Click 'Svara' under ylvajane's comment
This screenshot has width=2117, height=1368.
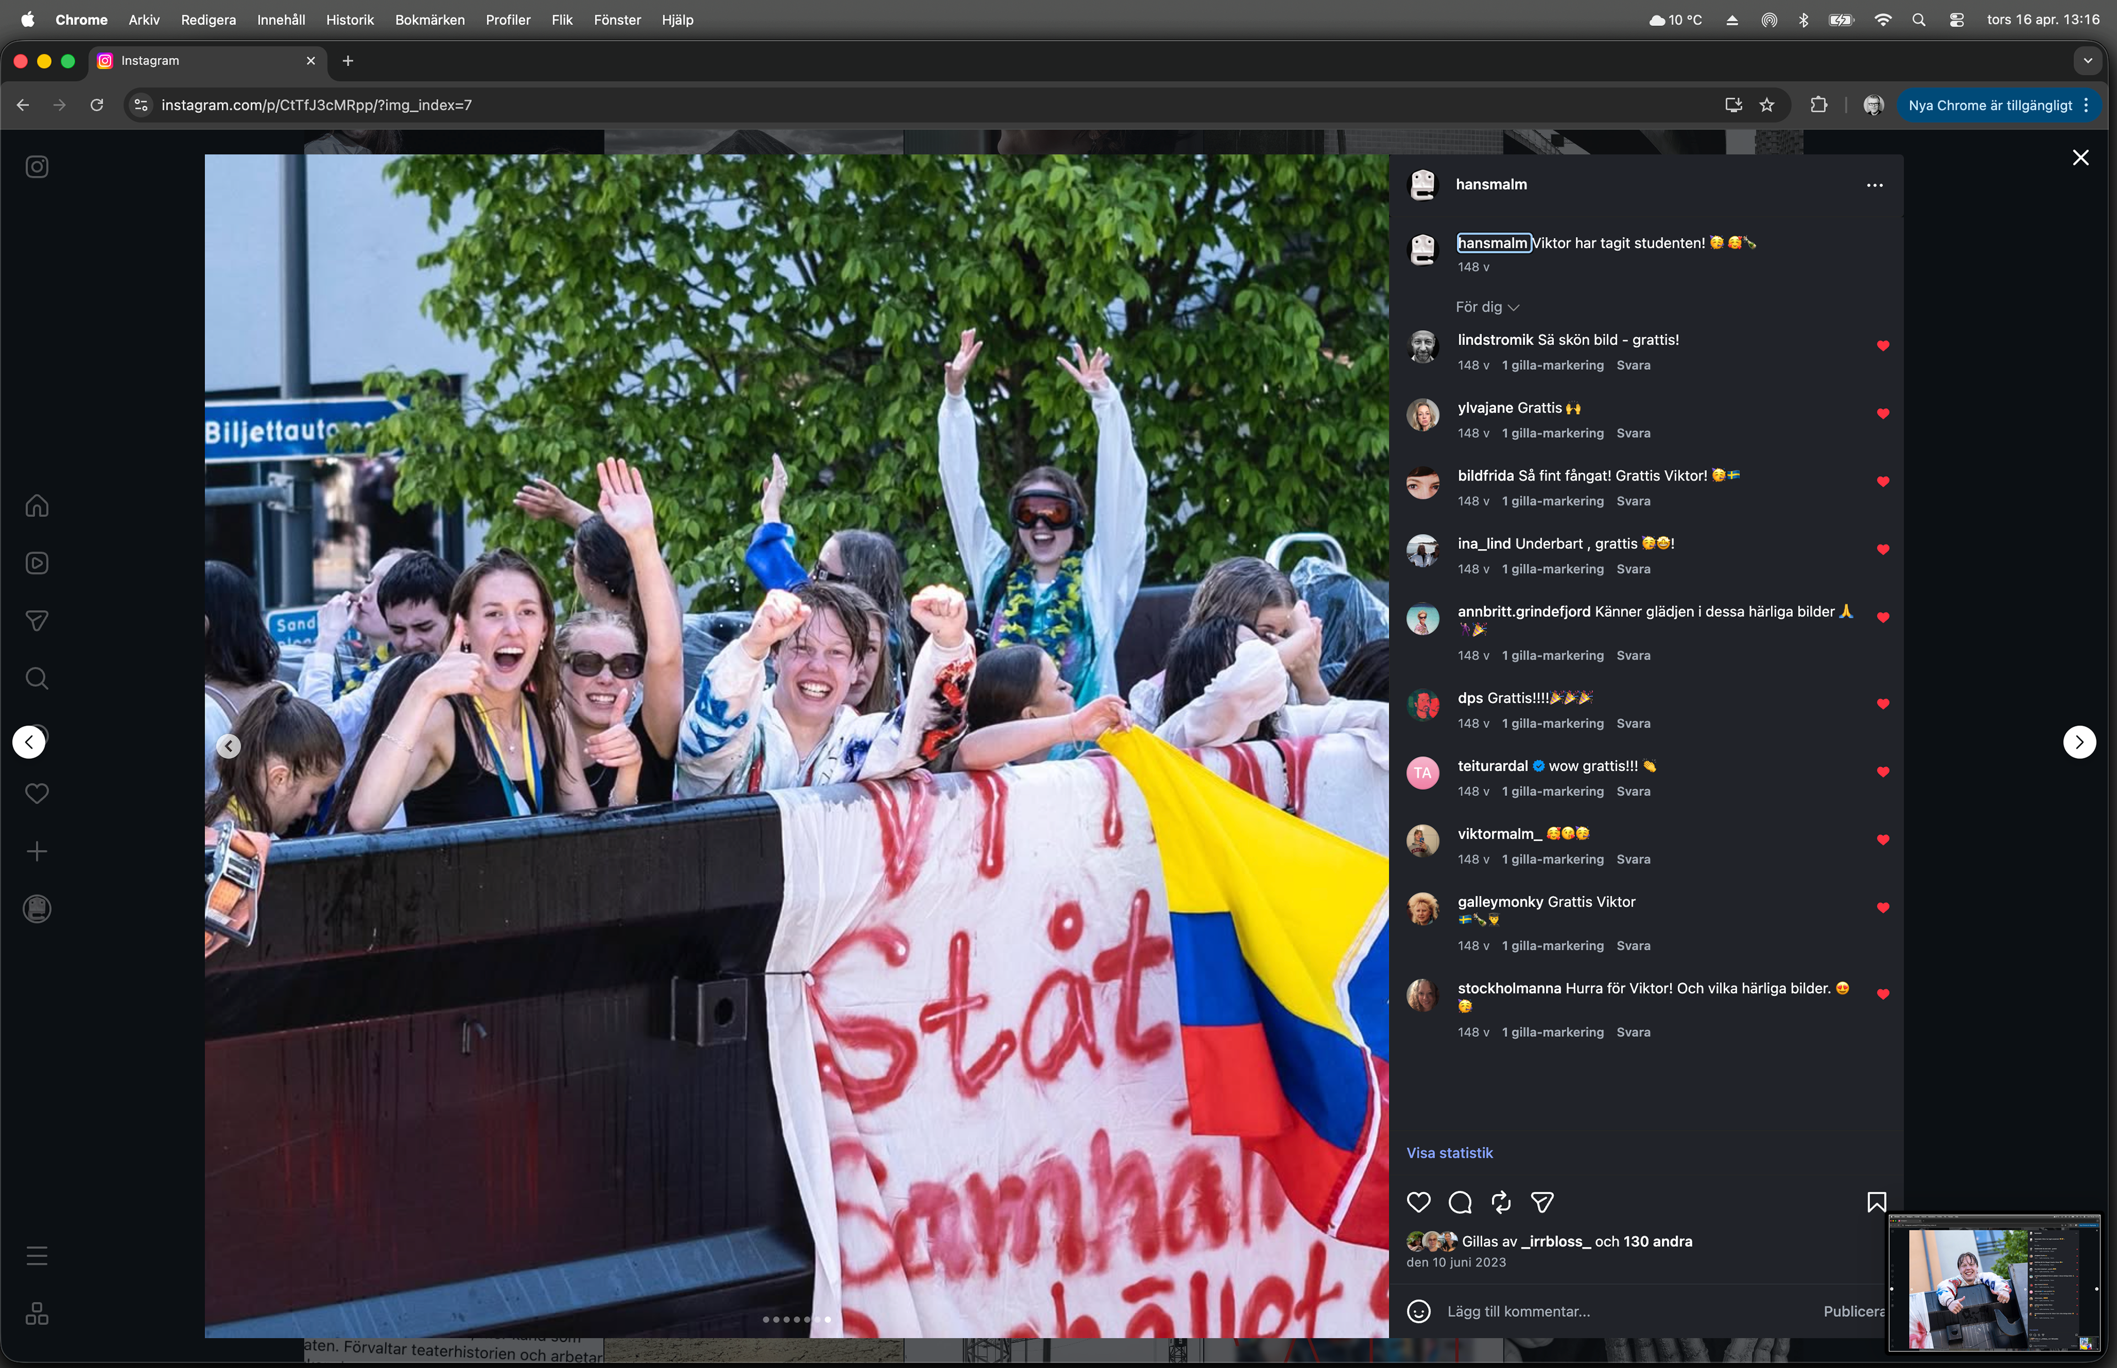pos(1633,433)
